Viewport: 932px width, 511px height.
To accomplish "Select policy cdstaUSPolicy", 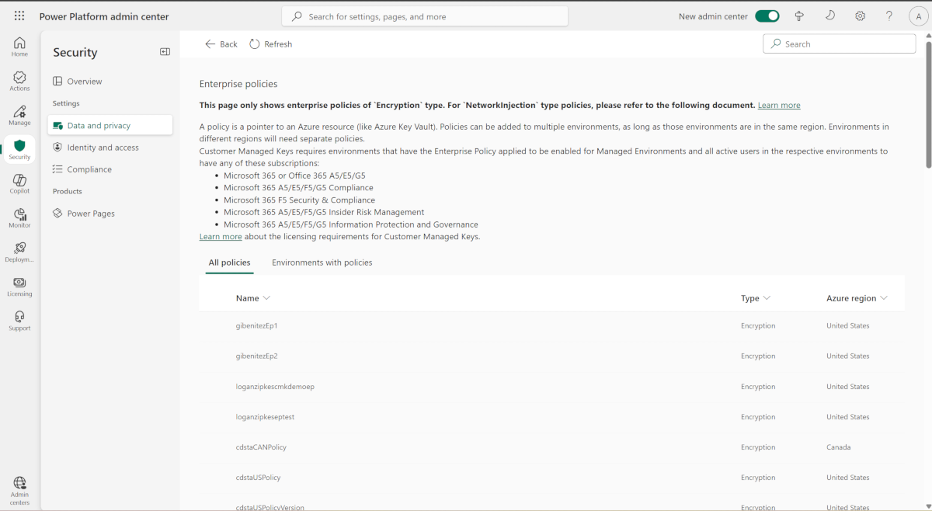I will click(258, 478).
